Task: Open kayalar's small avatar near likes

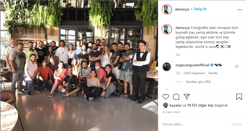Action: 165,105
